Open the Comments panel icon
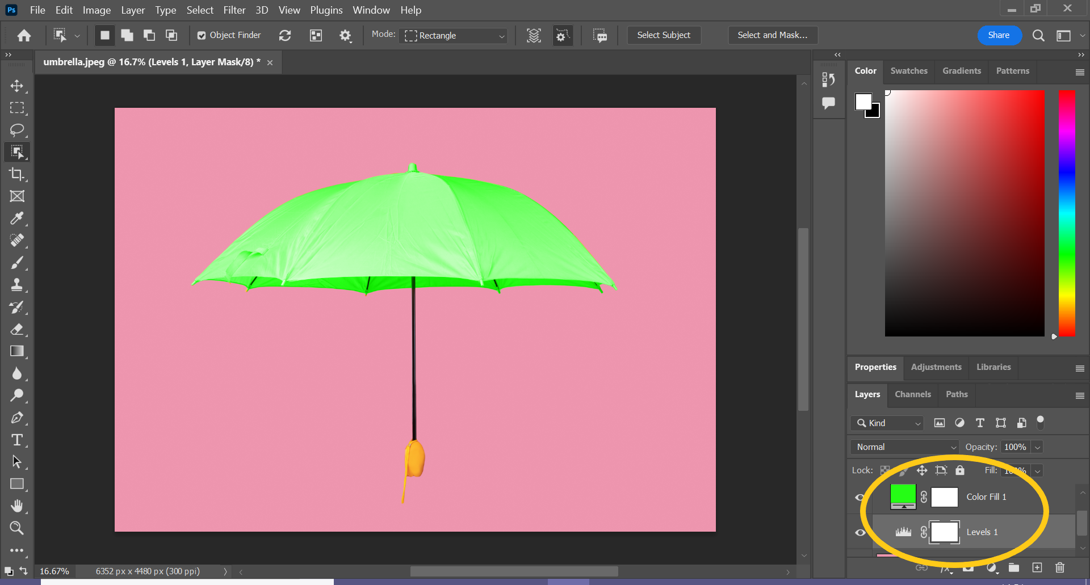Image resolution: width=1090 pixels, height=585 pixels. click(x=828, y=103)
